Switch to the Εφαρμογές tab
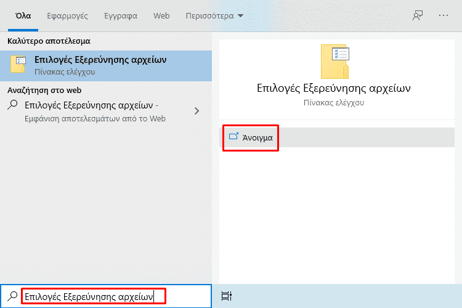The width and height of the screenshot is (462, 308). pos(67,15)
